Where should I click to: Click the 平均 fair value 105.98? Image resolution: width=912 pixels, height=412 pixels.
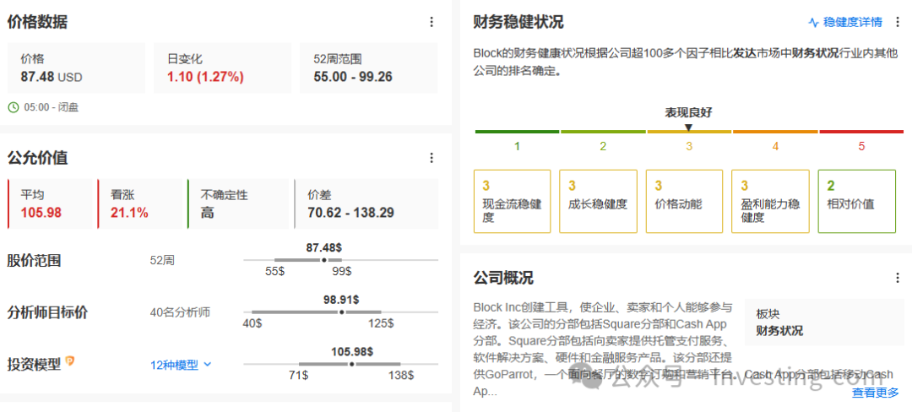(41, 213)
